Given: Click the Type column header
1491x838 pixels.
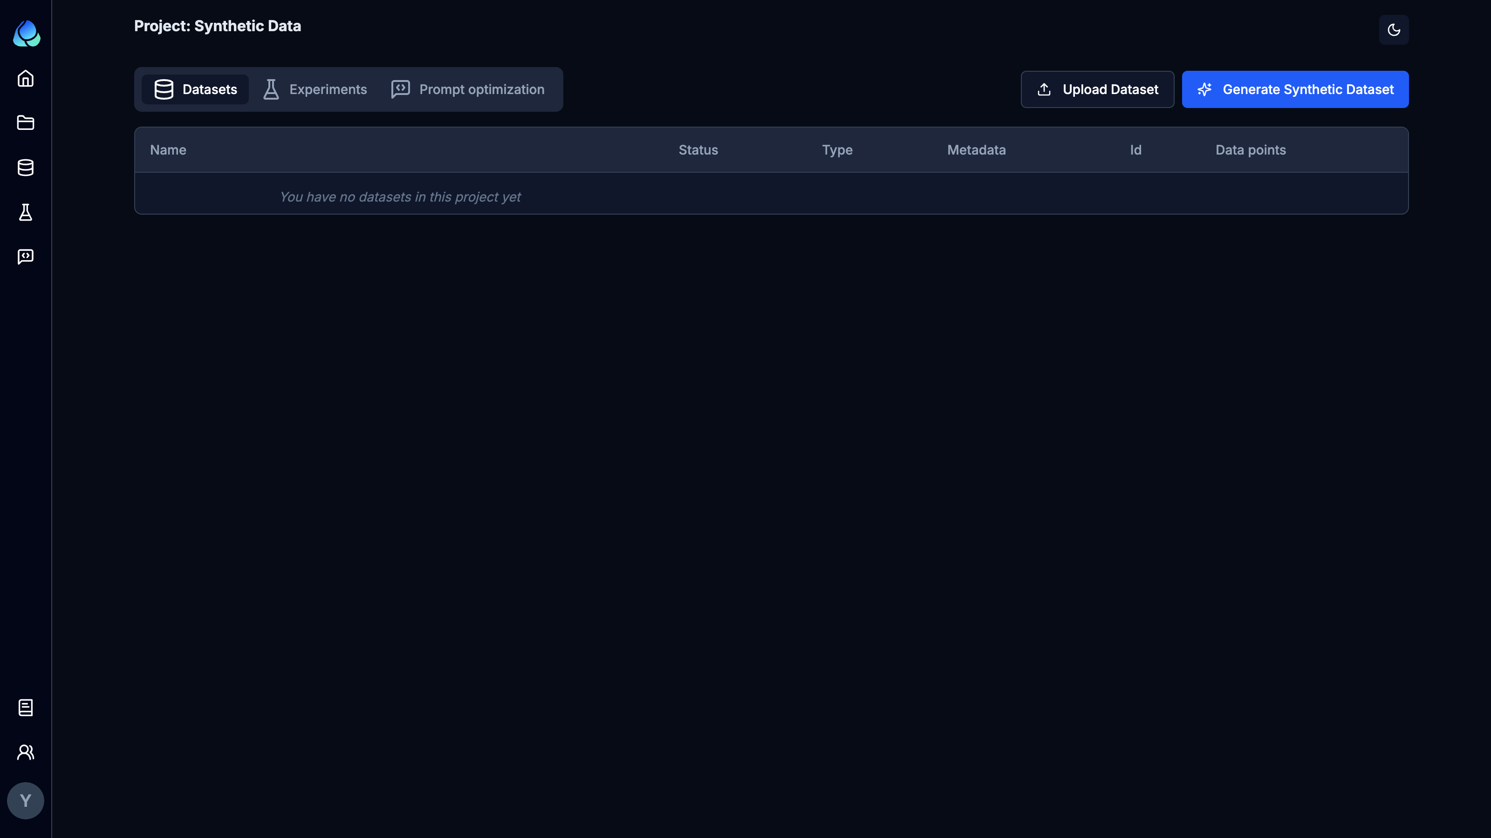Looking at the screenshot, I should tap(837, 150).
